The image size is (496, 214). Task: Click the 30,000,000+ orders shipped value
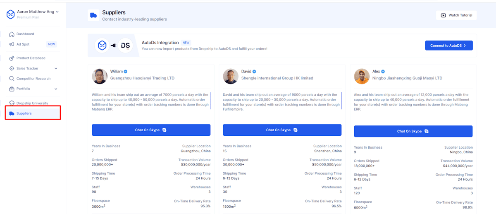click(233, 165)
